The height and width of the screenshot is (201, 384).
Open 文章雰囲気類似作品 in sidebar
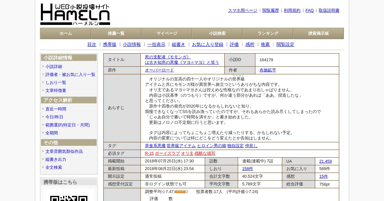[x=64, y=152]
